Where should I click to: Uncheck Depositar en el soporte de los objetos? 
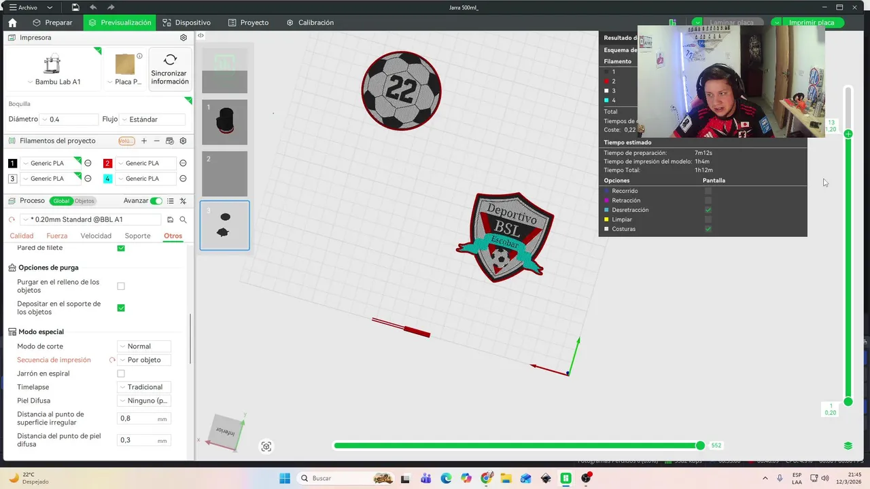pos(121,308)
